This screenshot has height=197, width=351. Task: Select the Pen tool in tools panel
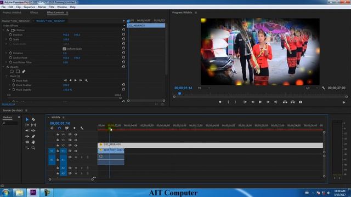pos(33,136)
